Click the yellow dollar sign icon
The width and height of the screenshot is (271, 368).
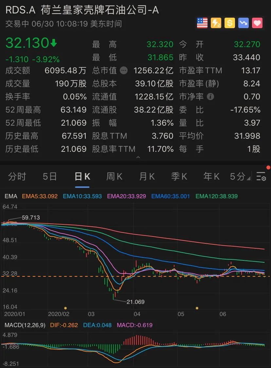click(x=230, y=23)
